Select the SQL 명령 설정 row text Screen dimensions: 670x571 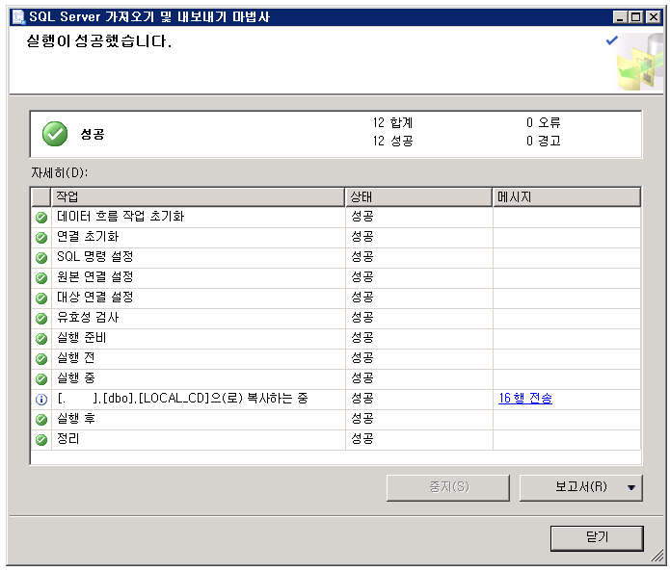tap(94, 256)
